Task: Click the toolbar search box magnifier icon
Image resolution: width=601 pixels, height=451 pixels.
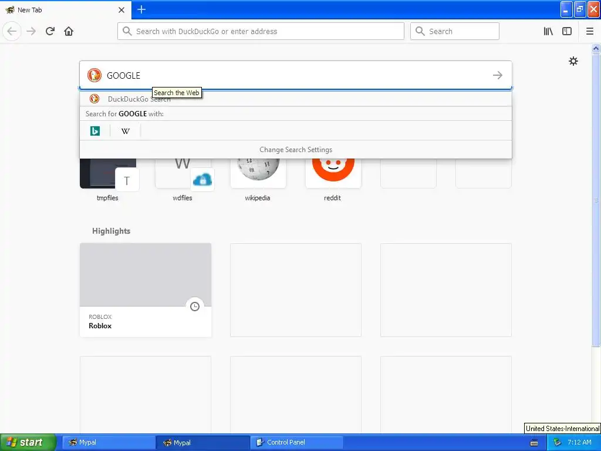Action: click(420, 31)
